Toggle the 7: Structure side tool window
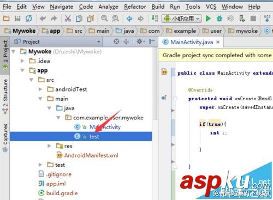 point(5,96)
